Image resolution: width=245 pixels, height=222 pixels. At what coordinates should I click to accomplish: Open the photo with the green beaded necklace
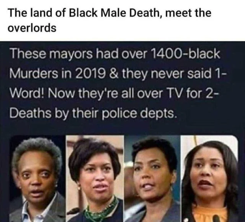(x=95, y=178)
